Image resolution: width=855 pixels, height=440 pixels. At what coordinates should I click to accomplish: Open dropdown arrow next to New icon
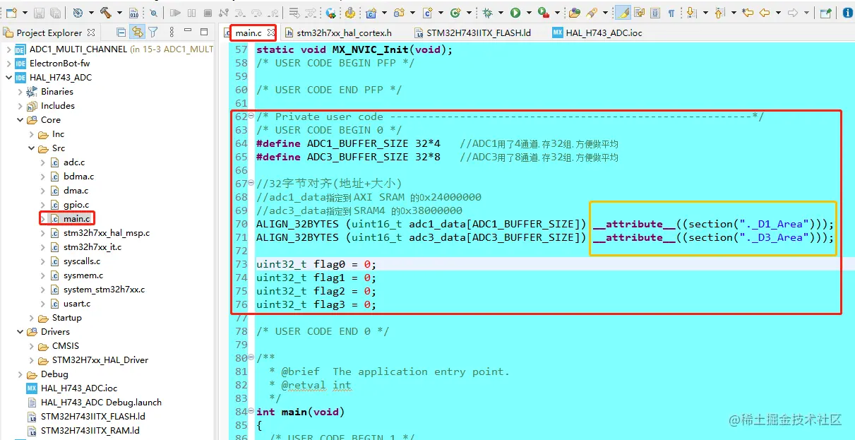[25, 13]
